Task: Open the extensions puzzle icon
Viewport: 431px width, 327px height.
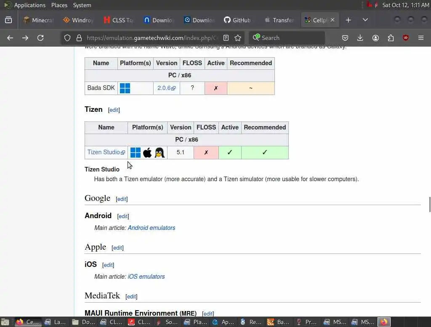Action: tap(391, 38)
